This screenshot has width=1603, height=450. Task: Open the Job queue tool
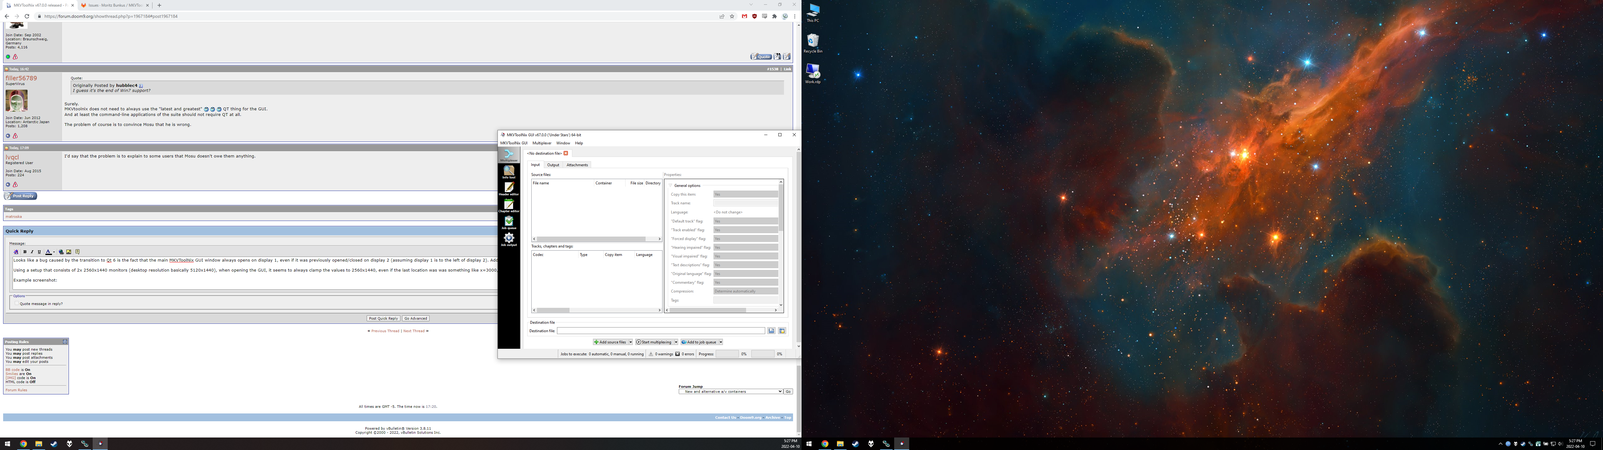click(x=509, y=222)
